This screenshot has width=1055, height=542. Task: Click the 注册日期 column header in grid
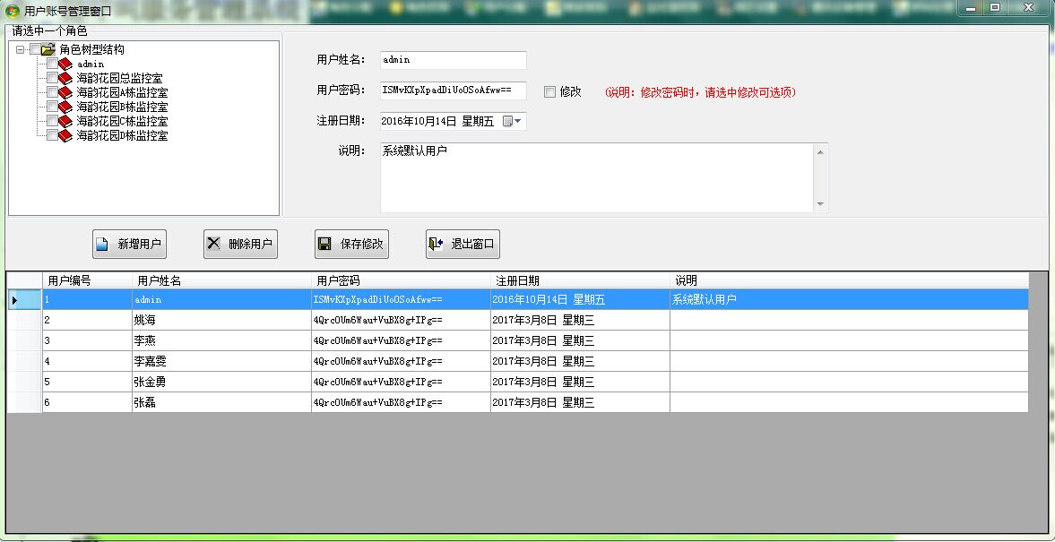(580, 280)
